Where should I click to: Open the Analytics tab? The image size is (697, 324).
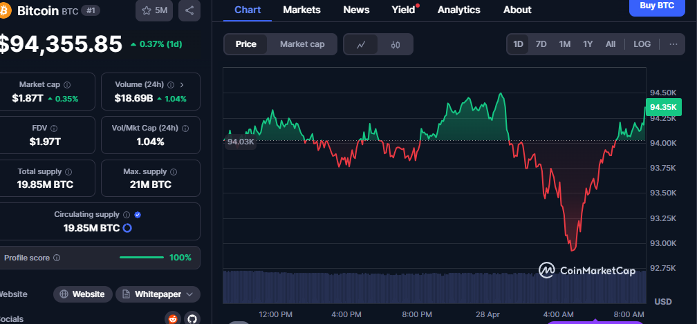click(458, 10)
